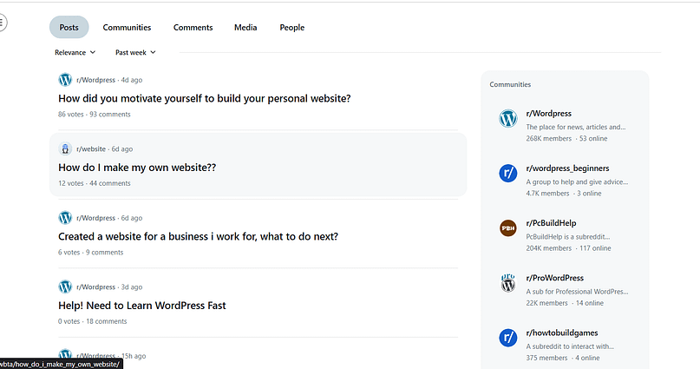Viewport: 700px width, 369px height.
Task: Click WordPress icon on Learn WordPress Fast post
Action: 65,287
